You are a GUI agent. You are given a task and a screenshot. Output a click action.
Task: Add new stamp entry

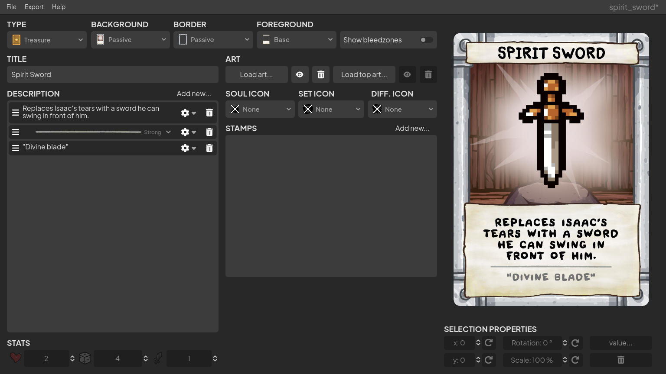(x=412, y=129)
